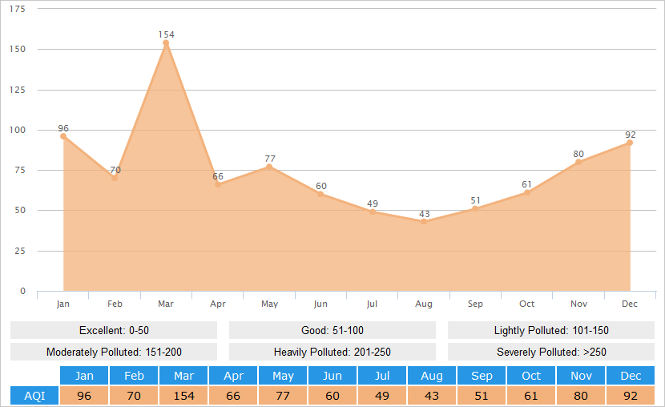Click the 'Aug' x-axis label
Image resolution: width=665 pixels, height=407 pixels.
[x=424, y=304]
